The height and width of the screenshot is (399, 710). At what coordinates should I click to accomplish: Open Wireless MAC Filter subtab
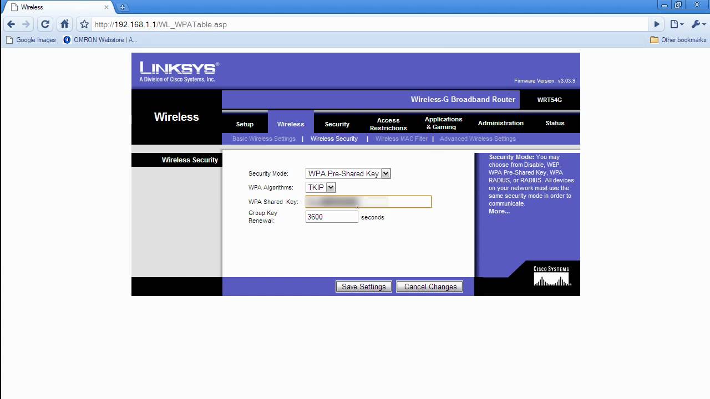coord(402,139)
